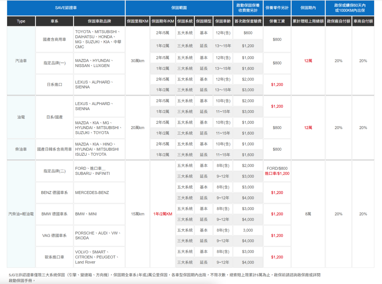Select the $600 inspection fee cell
Image resolution: width=382 pixels, height=284 pixels.
point(248,33)
